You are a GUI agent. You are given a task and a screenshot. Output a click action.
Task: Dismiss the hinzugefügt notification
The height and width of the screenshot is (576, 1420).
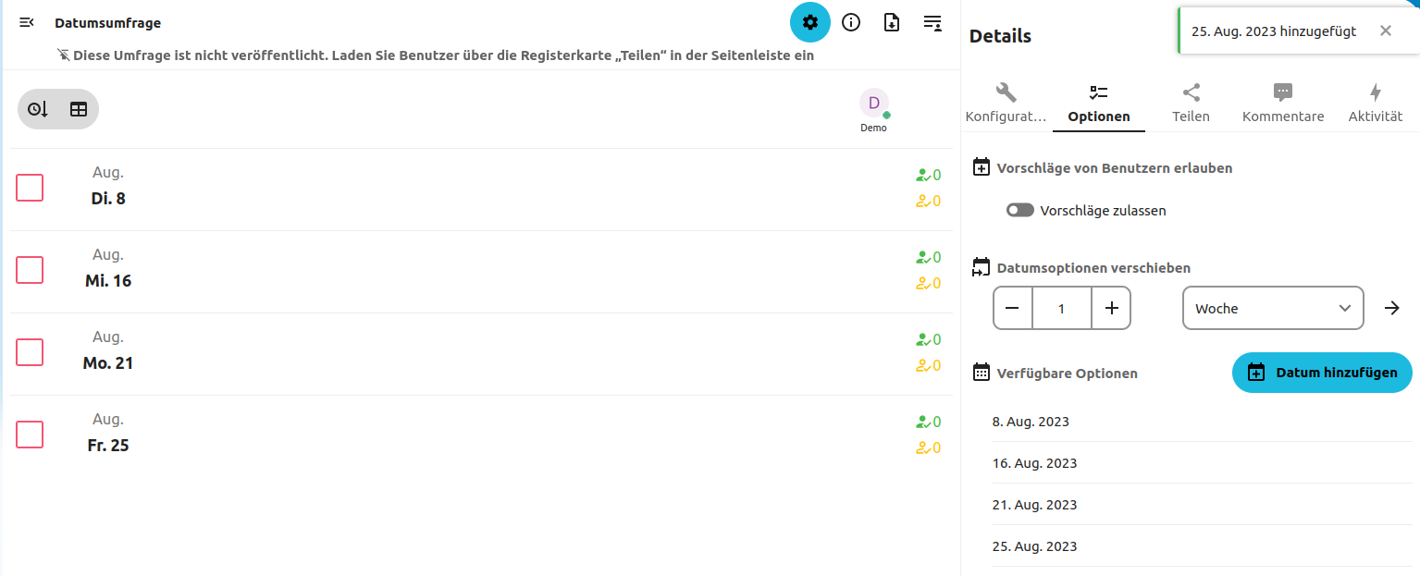point(1385,31)
